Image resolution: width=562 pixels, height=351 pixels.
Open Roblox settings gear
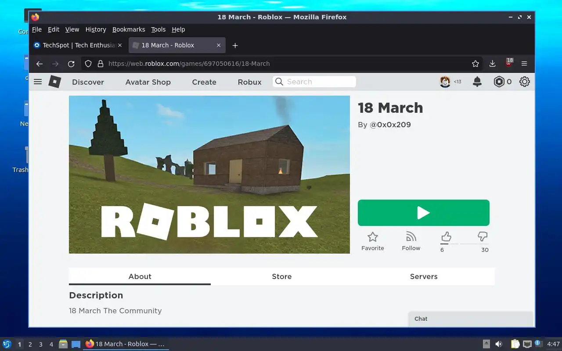point(525,82)
